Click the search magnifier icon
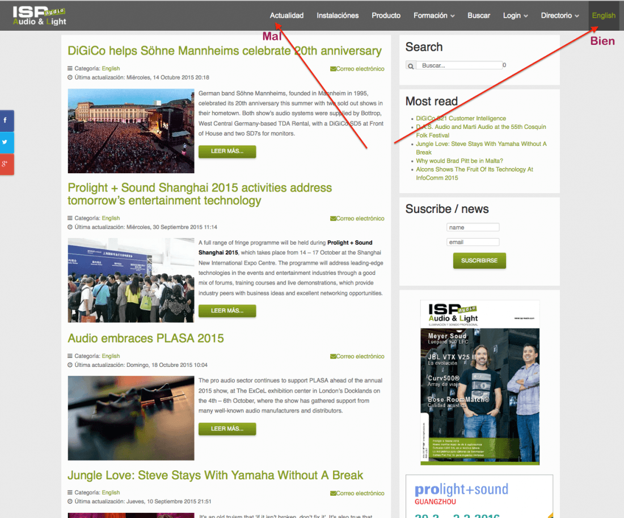The height and width of the screenshot is (518, 624). point(411,66)
